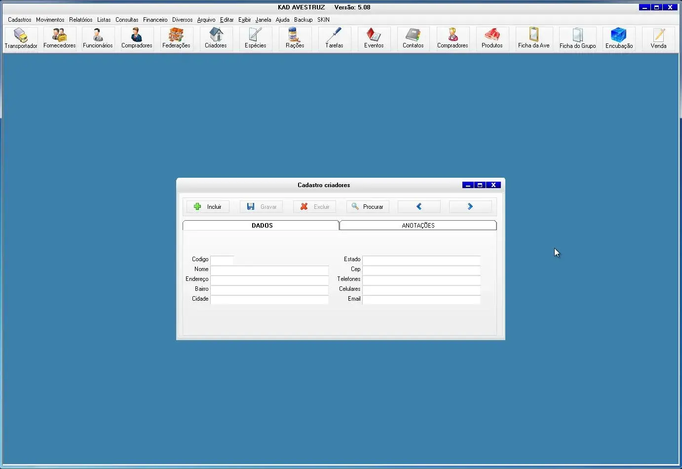Open the Financeiro menu
Screen dimensions: 682x469
pos(155,20)
